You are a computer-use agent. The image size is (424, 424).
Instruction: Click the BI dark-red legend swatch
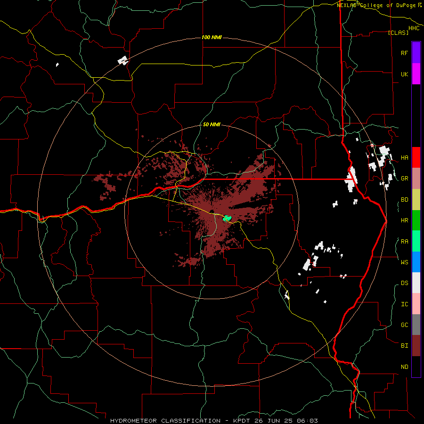click(416, 346)
